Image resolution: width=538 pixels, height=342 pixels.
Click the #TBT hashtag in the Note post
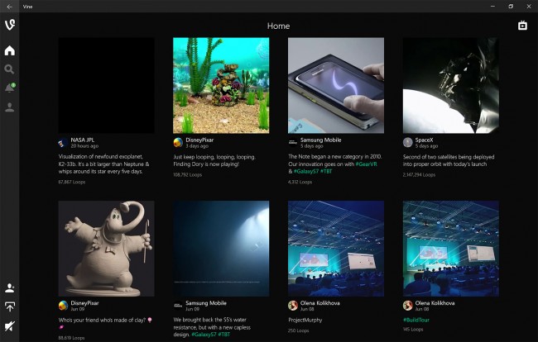click(326, 171)
